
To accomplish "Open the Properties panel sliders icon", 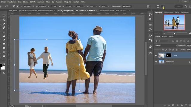I will (x=150, y=25).
